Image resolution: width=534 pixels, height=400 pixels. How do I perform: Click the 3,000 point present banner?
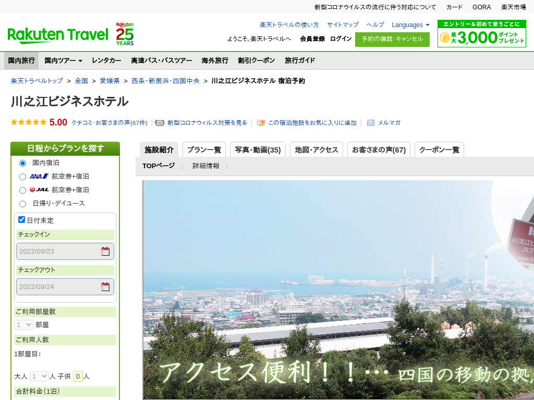[x=481, y=34]
